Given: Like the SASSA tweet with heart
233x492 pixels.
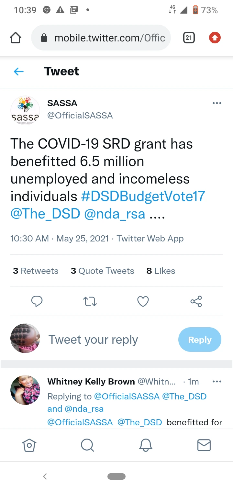Looking at the screenshot, I should point(143,301).
